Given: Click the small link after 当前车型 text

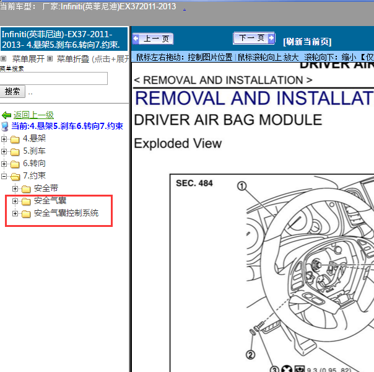Looking at the screenshot, I should click(x=185, y=9).
